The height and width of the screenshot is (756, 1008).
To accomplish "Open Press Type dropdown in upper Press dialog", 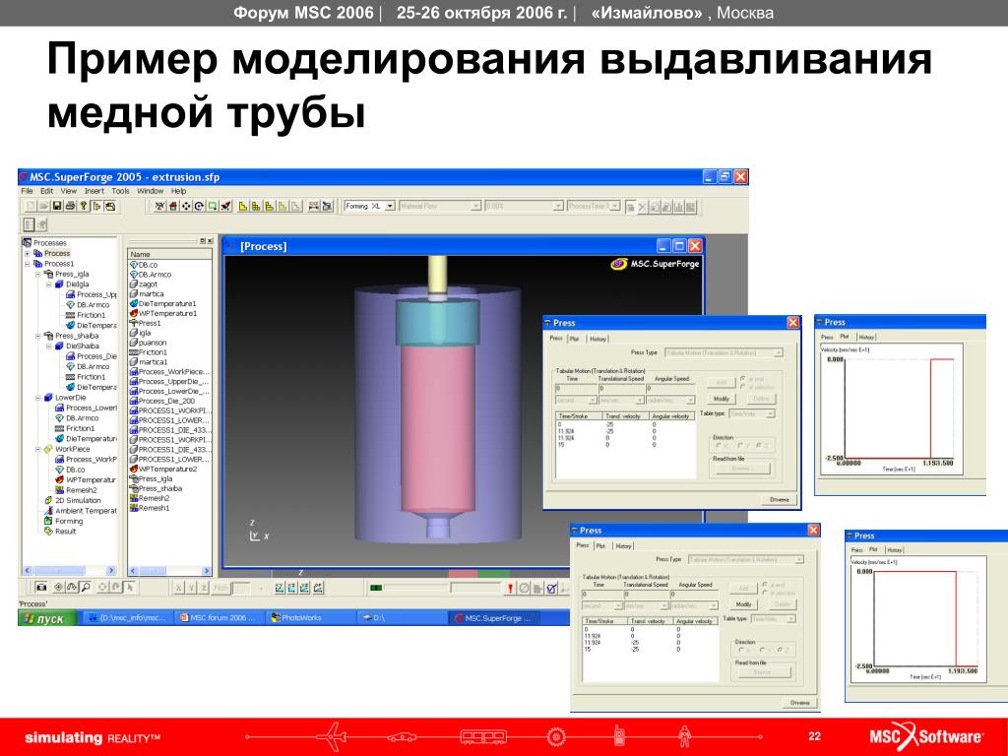I will [778, 353].
